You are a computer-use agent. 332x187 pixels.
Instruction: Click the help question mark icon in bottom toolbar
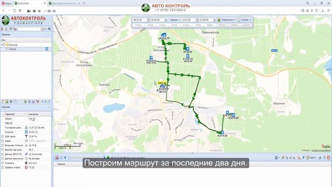click(324, 157)
